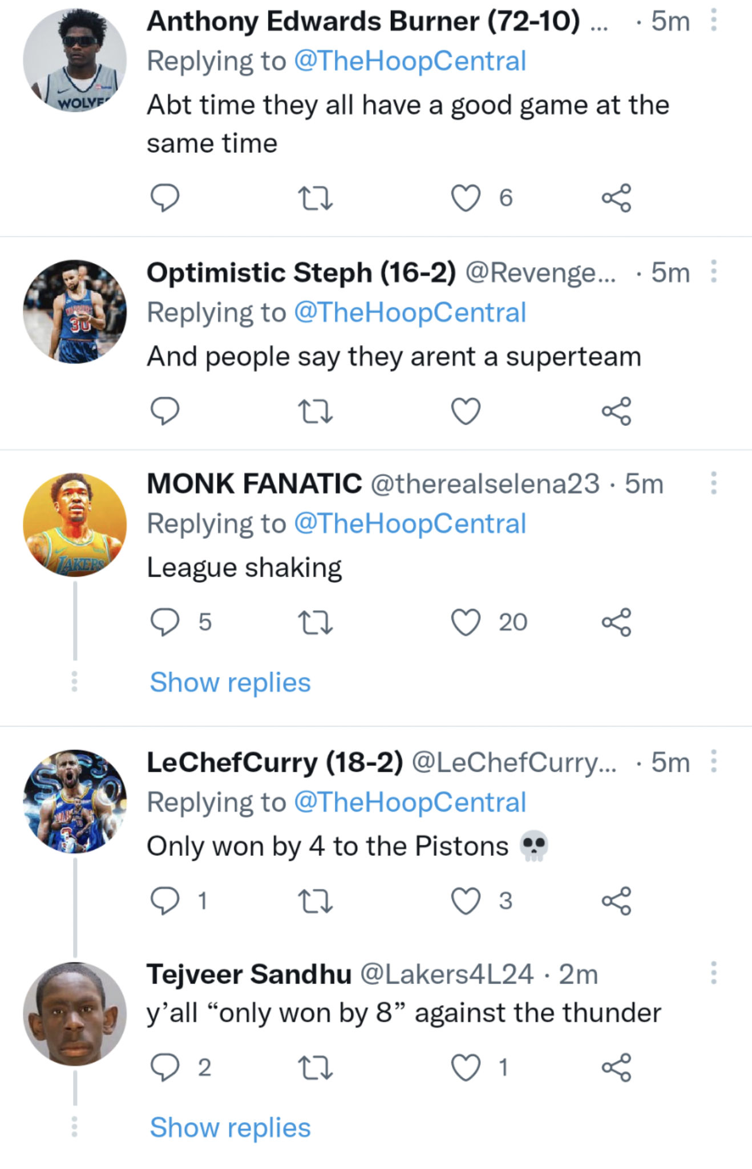
Task: Open MONK FANATIC's profile picture
Action: coord(75,524)
